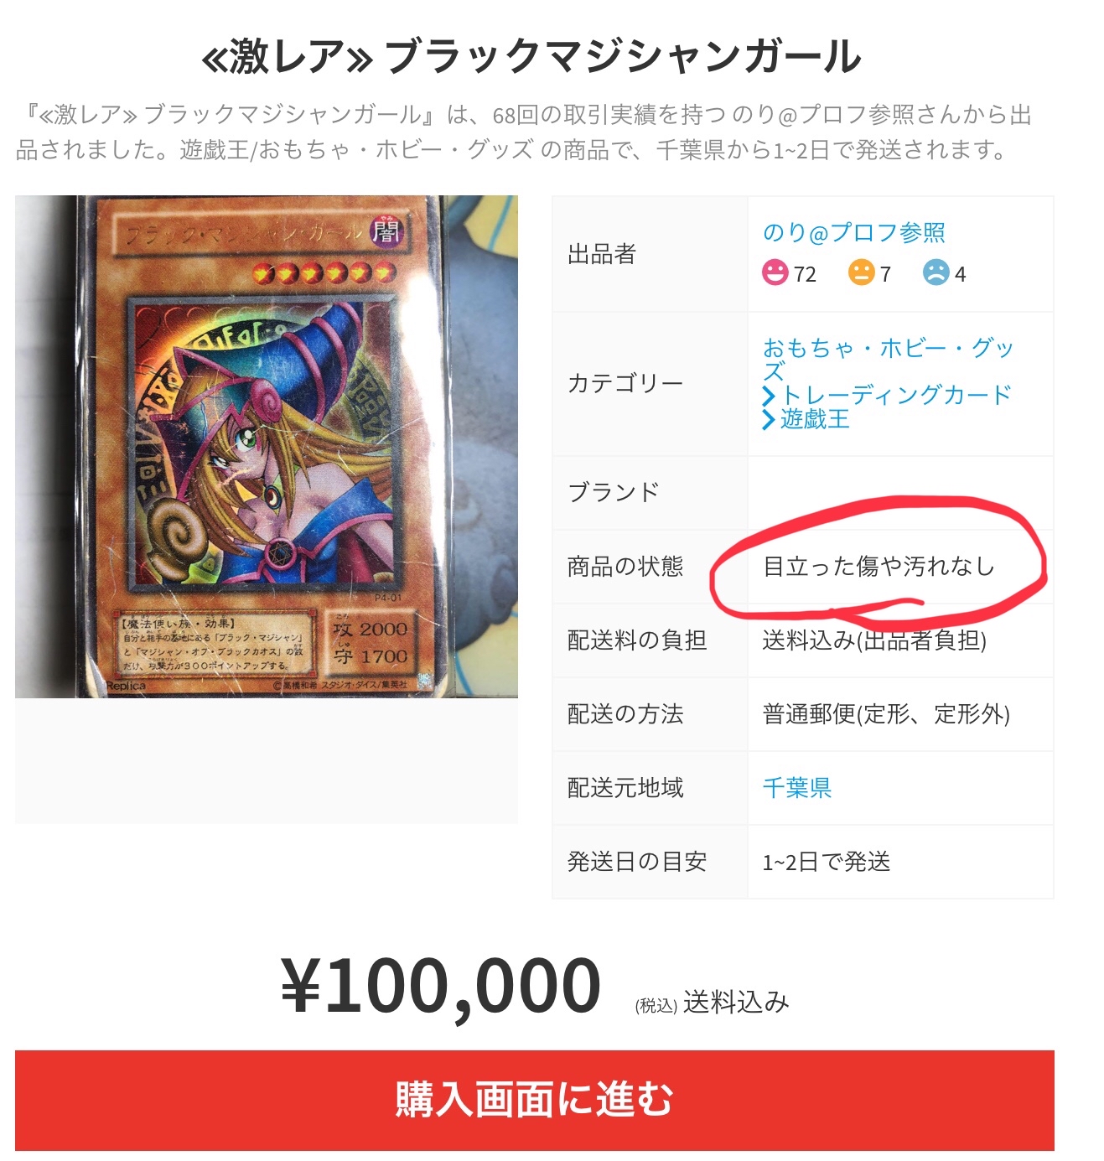Click the good rating count 72
Screen dimensions: 1104x1161
point(805,274)
